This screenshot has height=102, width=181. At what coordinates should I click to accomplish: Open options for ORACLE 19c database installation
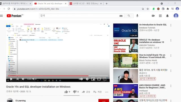coord(171,40)
